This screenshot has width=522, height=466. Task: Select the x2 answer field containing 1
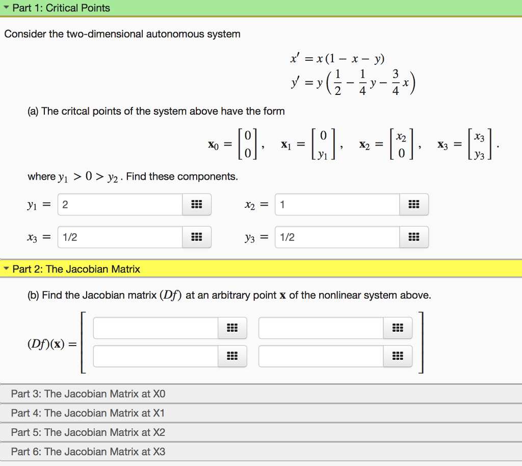(336, 204)
